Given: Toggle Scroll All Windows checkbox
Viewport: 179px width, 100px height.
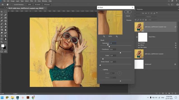Looking at the screenshot, I should click(13, 5).
